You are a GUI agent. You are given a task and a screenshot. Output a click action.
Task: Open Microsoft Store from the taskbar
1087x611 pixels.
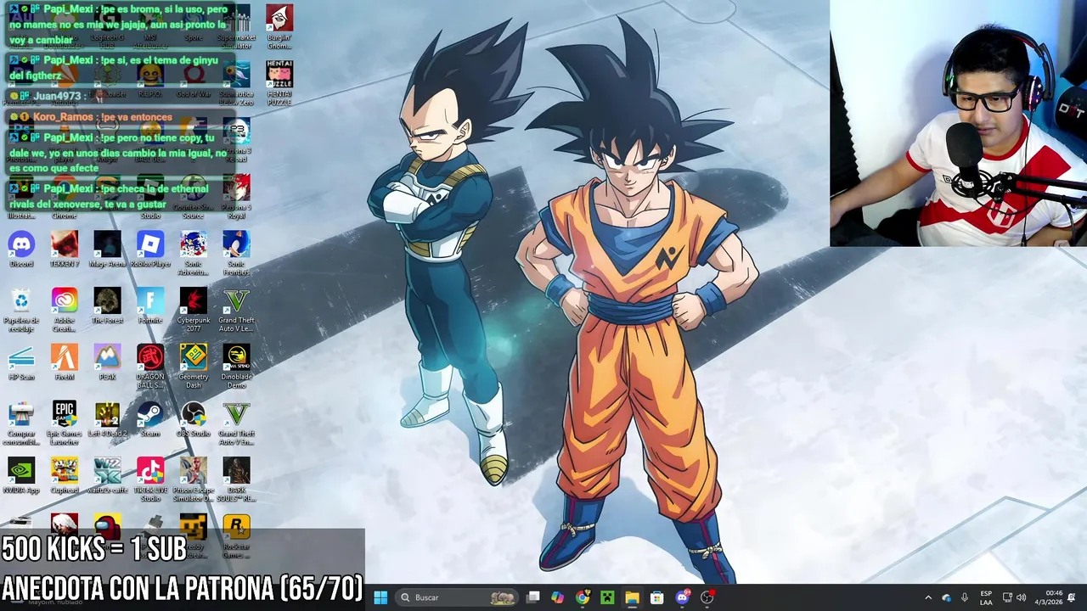pos(656,597)
